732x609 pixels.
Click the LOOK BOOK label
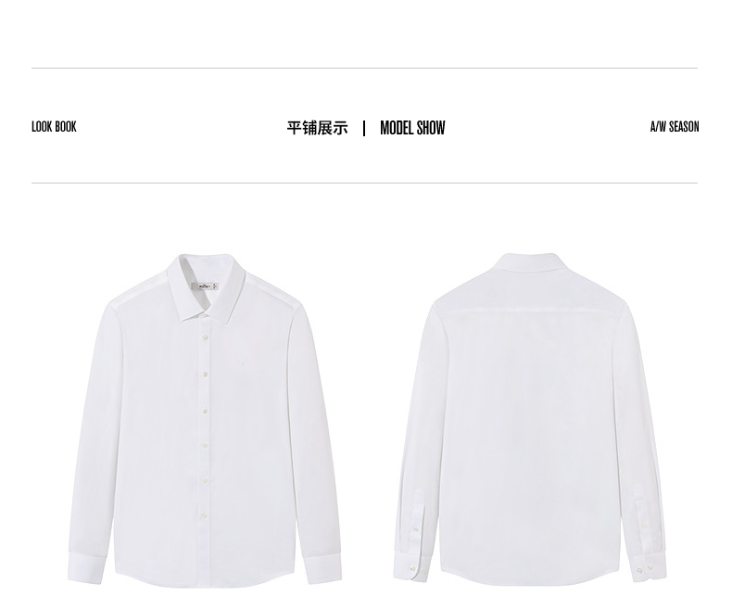point(54,127)
